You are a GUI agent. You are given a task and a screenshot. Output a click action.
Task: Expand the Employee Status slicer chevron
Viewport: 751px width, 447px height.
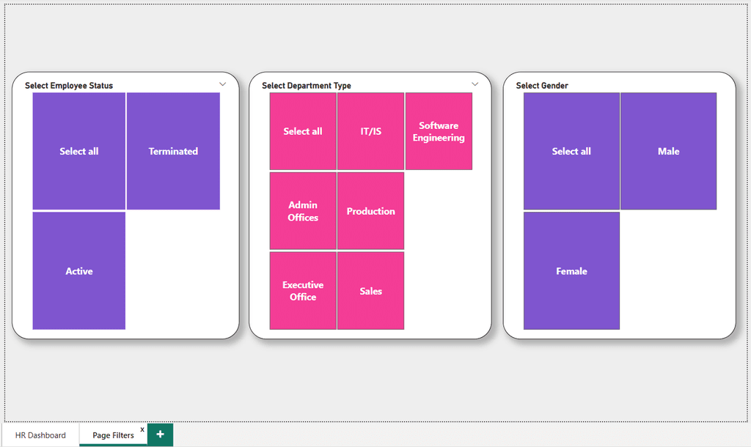(223, 84)
